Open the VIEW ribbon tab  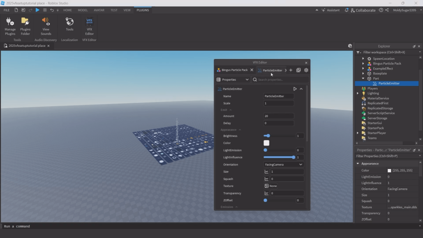127,10
